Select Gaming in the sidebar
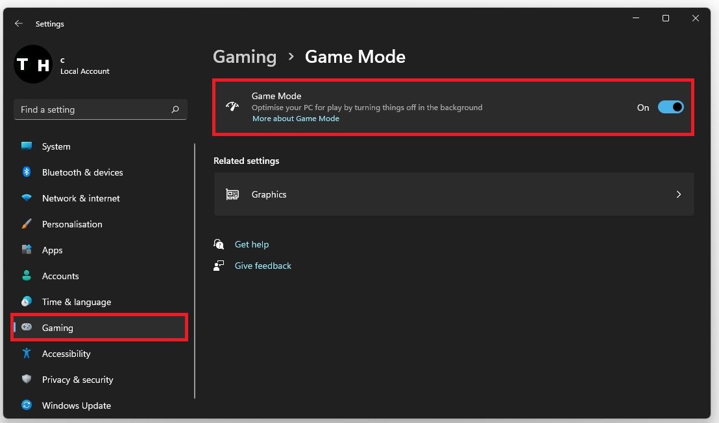The height and width of the screenshot is (423, 719). (x=57, y=328)
